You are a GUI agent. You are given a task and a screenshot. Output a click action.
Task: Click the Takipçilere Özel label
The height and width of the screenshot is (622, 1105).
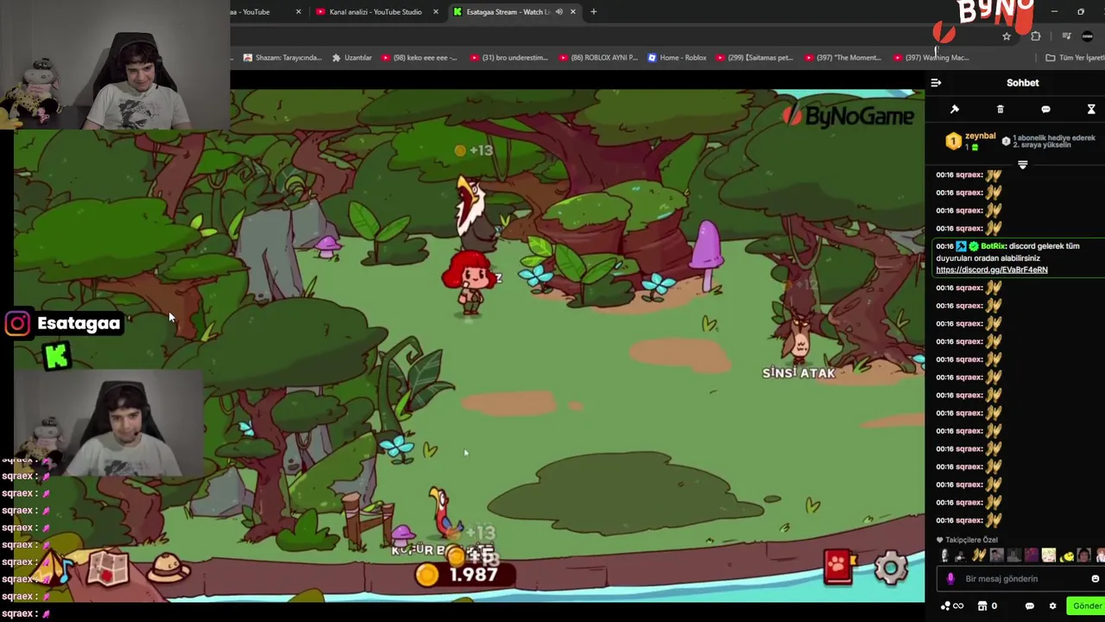tap(972, 540)
